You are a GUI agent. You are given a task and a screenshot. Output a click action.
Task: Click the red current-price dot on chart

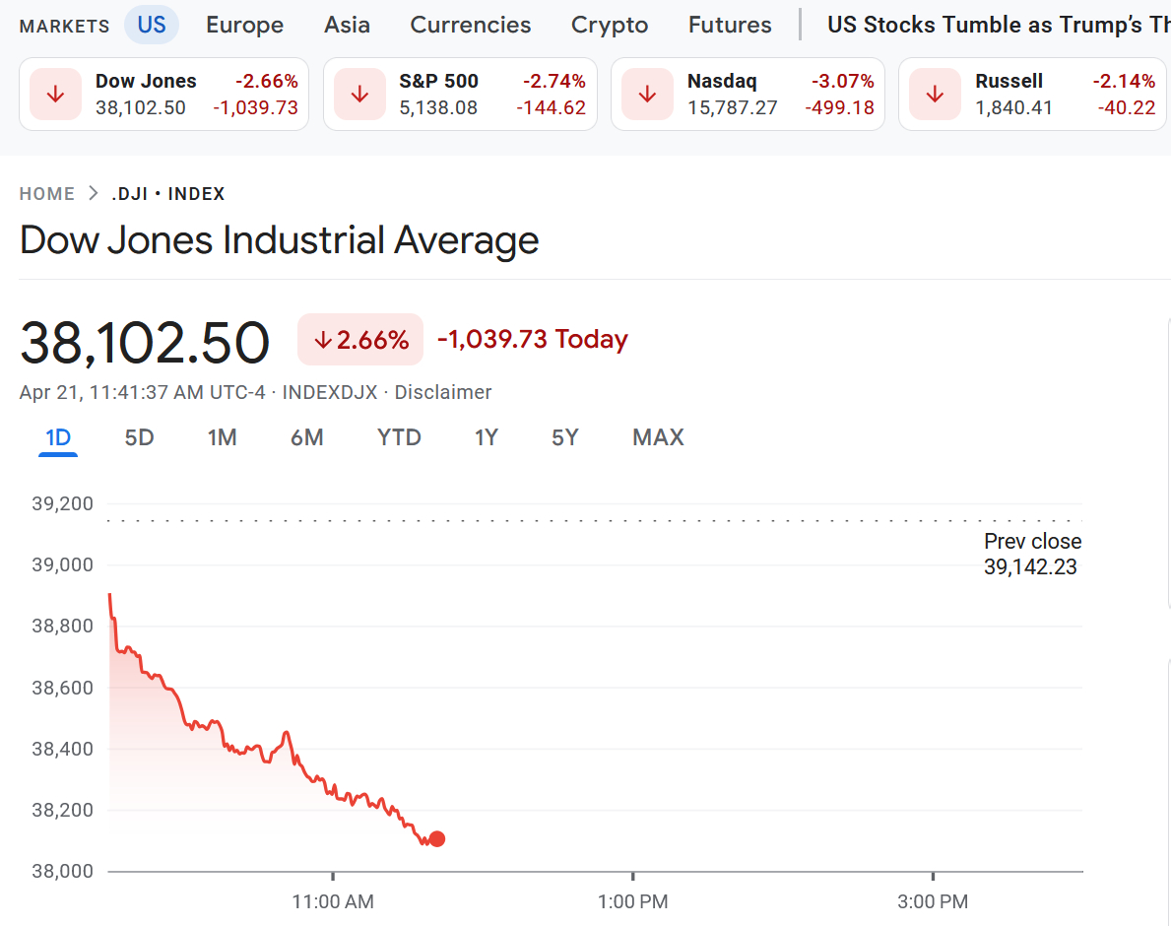click(x=436, y=839)
